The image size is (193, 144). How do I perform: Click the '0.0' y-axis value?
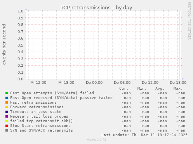pos(21,79)
